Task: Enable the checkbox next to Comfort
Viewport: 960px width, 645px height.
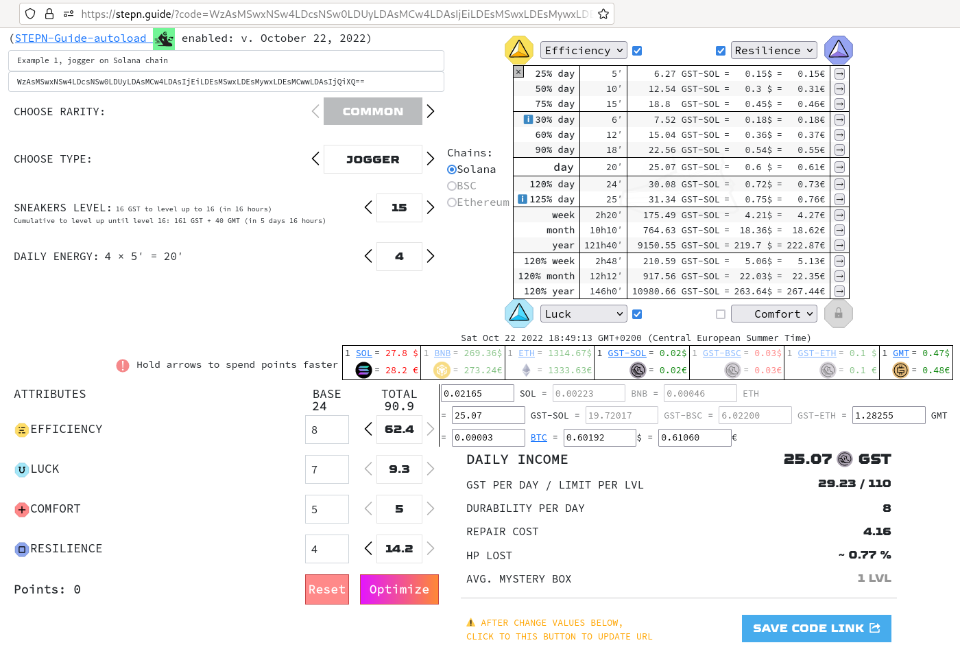Action: pos(720,314)
